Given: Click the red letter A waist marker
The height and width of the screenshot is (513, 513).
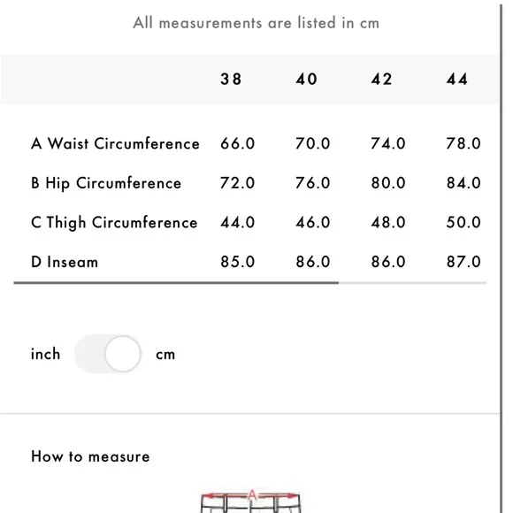Looking at the screenshot, I should pyautogui.click(x=252, y=495).
